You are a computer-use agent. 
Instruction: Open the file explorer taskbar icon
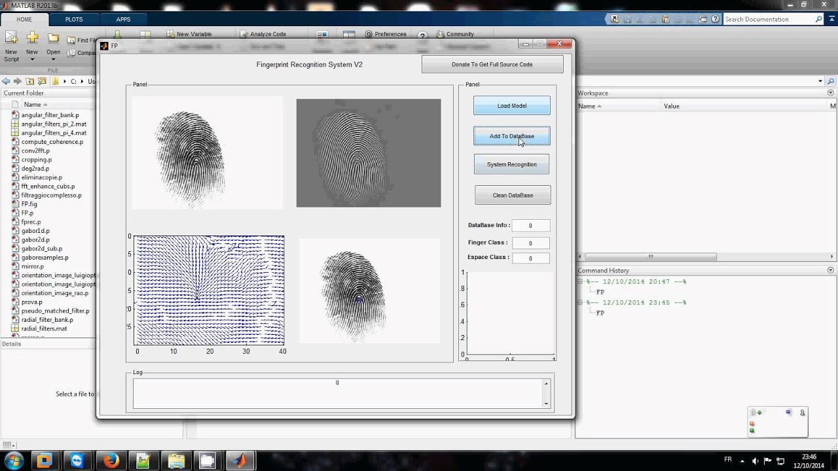coord(175,460)
